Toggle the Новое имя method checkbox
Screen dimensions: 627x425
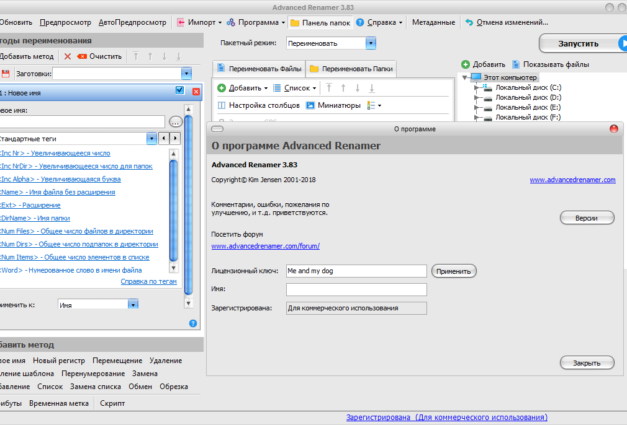pos(180,90)
